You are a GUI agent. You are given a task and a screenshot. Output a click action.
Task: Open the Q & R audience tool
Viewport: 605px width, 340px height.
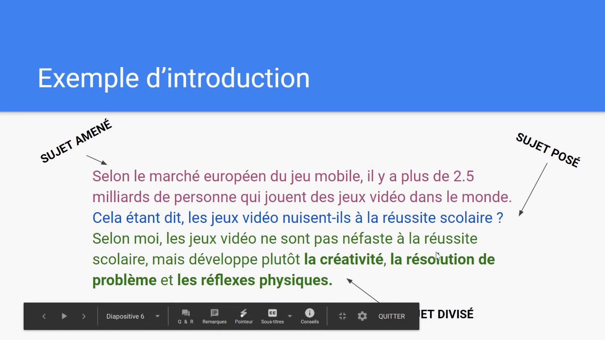pyautogui.click(x=186, y=316)
